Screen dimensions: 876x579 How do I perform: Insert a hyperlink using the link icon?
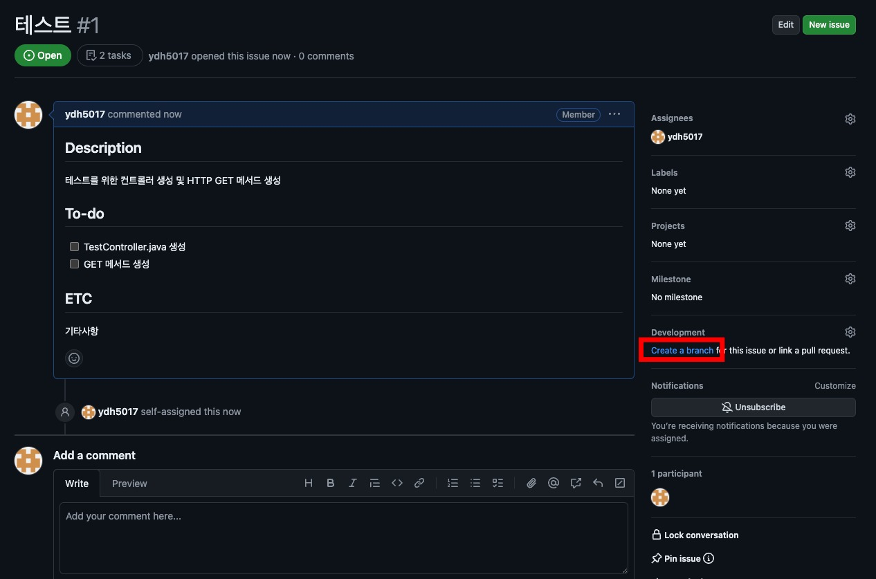coord(419,483)
